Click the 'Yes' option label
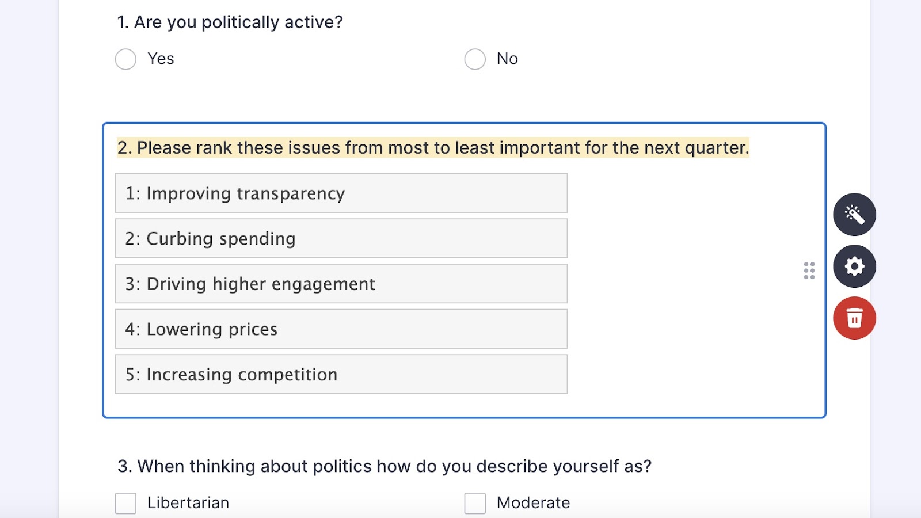This screenshot has height=518, width=921. tap(161, 59)
